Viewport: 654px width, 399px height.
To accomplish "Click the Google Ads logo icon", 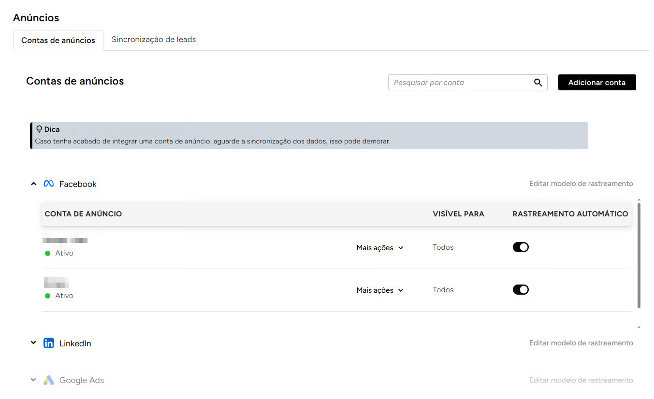I will click(49, 380).
